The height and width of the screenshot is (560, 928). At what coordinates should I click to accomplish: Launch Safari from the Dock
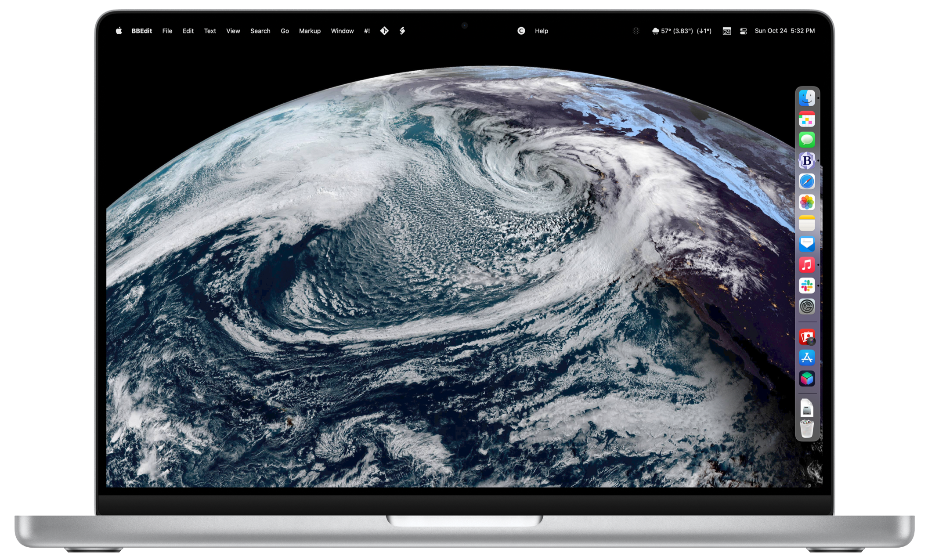(807, 181)
